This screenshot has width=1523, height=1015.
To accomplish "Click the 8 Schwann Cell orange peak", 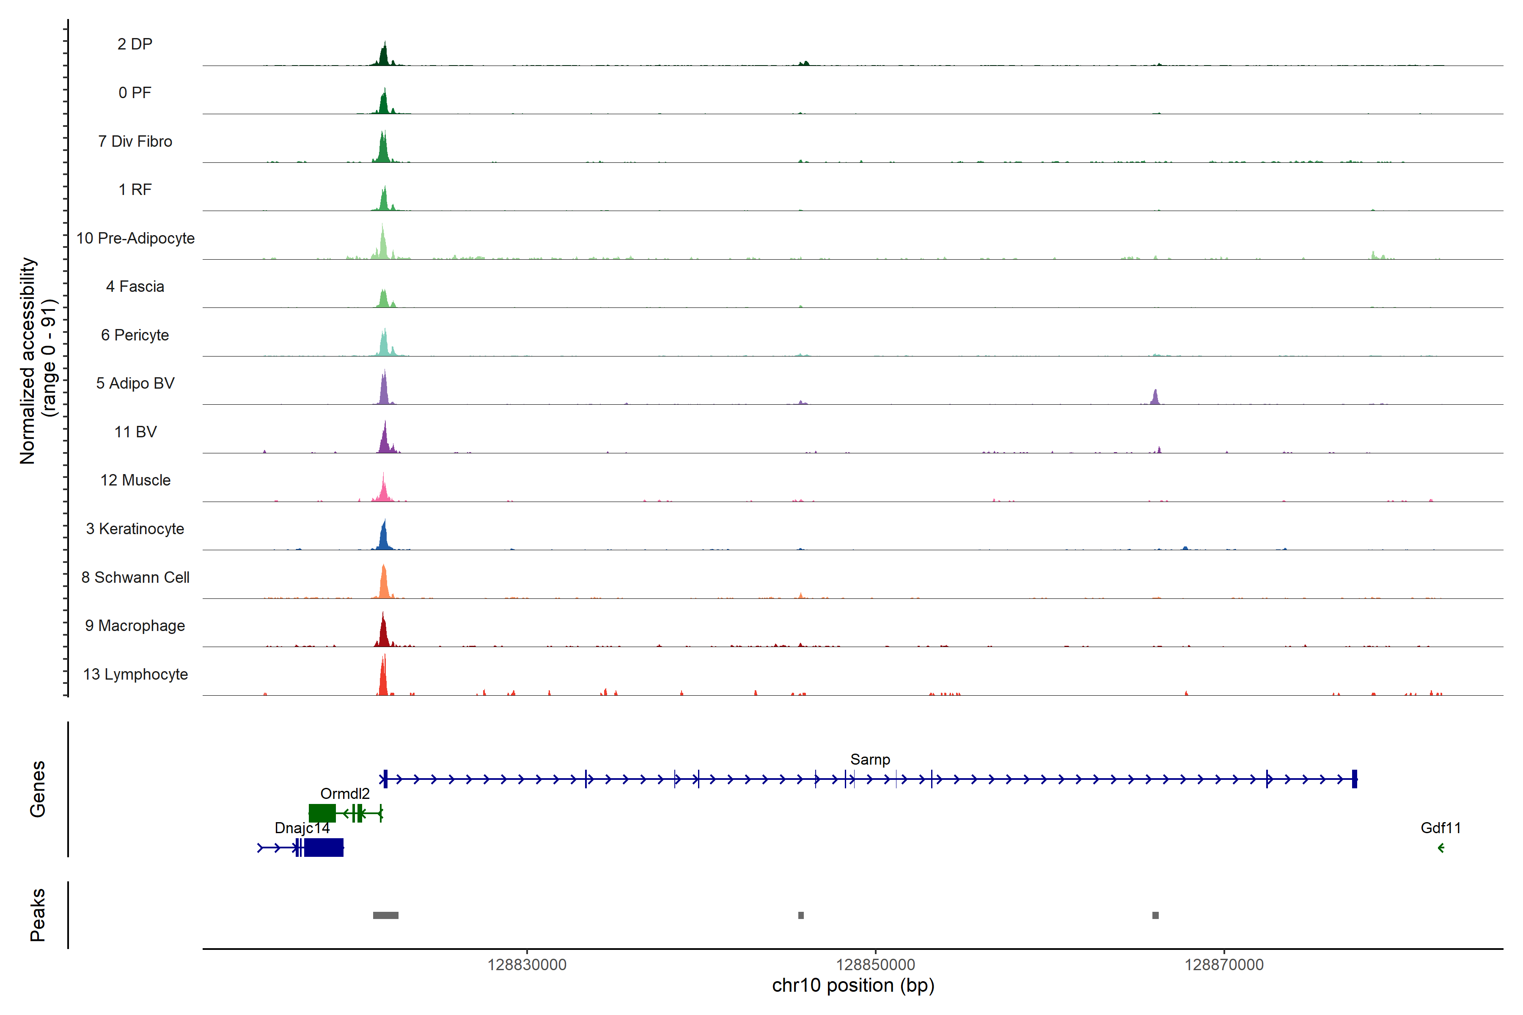I will (384, 584).
